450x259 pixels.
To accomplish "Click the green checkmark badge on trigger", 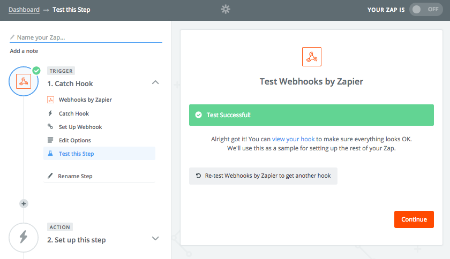I will 36,71.
